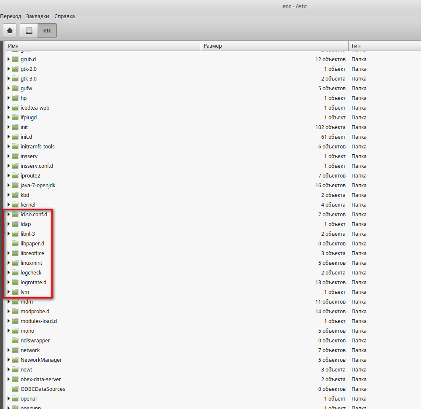The width and height of the screenshot is (421, 409).
Task: Click the libreoffice folder icon
Action: click(15, 253)
